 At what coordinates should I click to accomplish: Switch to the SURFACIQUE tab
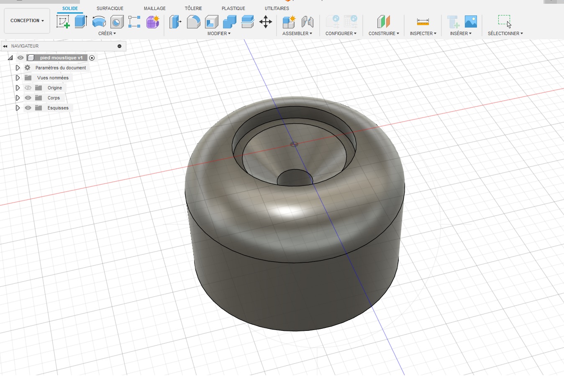click(110, 8)
